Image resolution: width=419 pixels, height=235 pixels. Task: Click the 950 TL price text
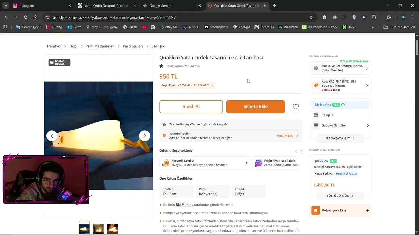pyautogui.click(x=169, y=76)
